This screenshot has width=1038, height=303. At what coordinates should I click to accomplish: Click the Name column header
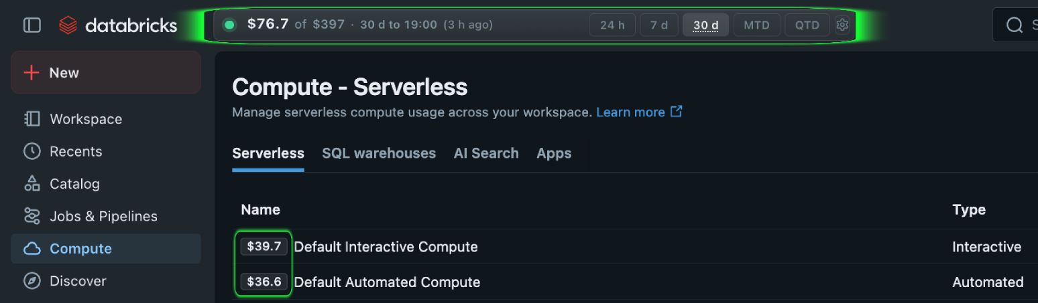(260, 209)
